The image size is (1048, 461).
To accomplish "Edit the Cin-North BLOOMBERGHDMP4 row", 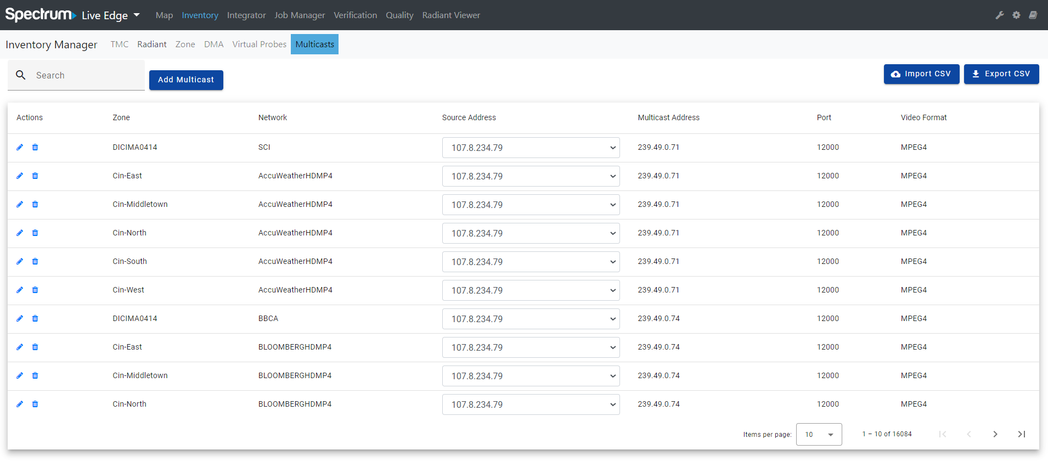I will tap(20, 404).
